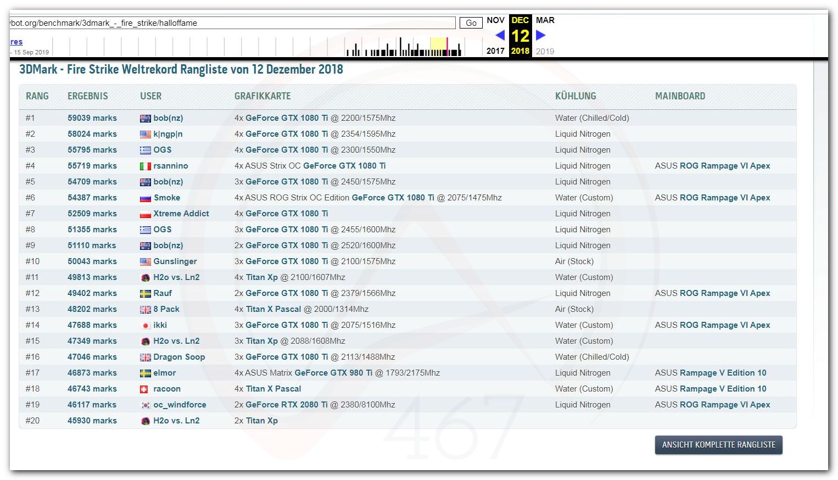Screen dimensions: 838x480
Task: Click the Air (Stock) cooling cell in Gunslinger's row
Action: coord(574,261)
